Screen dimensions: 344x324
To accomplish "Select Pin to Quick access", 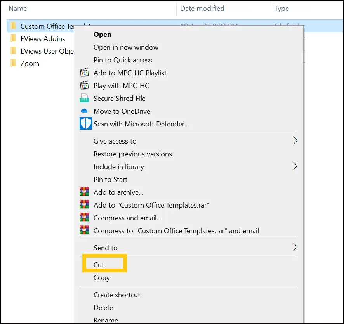I will (123, 60).
